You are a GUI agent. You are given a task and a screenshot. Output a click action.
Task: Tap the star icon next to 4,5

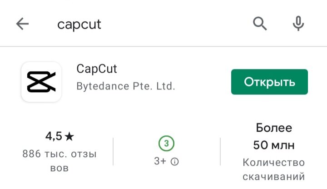pyautogui.click(x=69, y=137)
